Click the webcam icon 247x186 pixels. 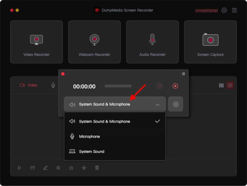[x=94, y=40]
